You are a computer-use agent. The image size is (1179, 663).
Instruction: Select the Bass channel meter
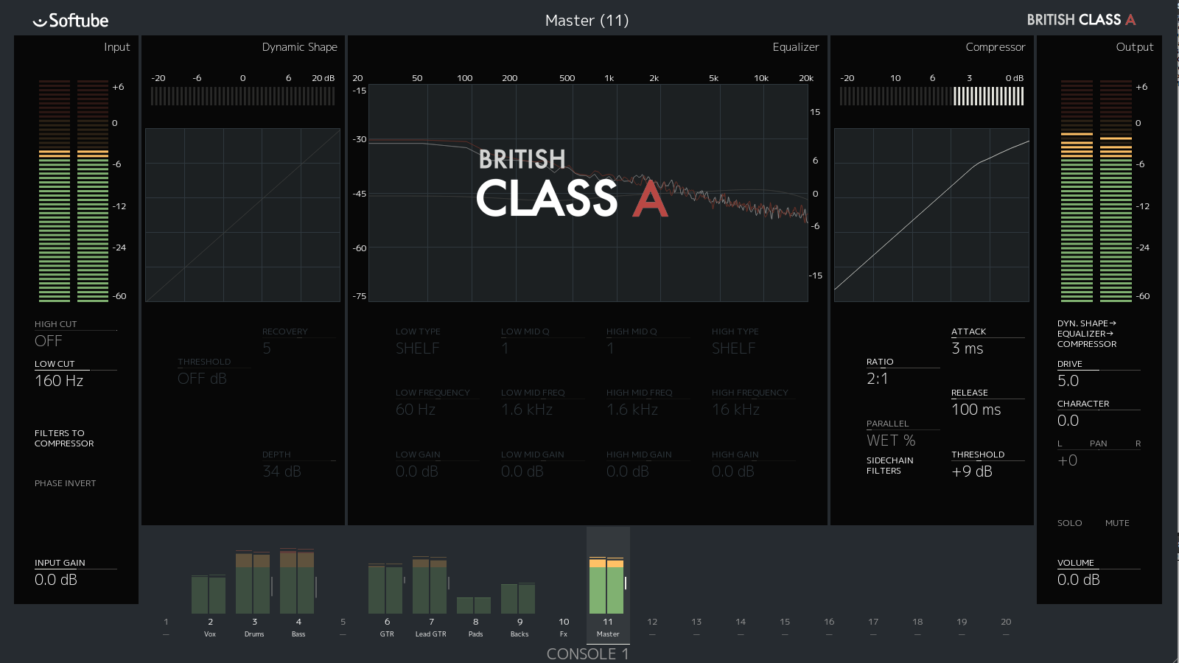[x=298, y=582]
